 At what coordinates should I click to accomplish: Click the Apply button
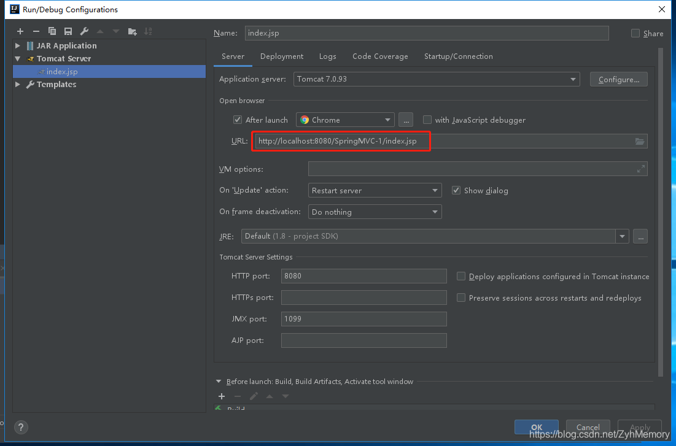pyautogui.click(x=640, y=427)
